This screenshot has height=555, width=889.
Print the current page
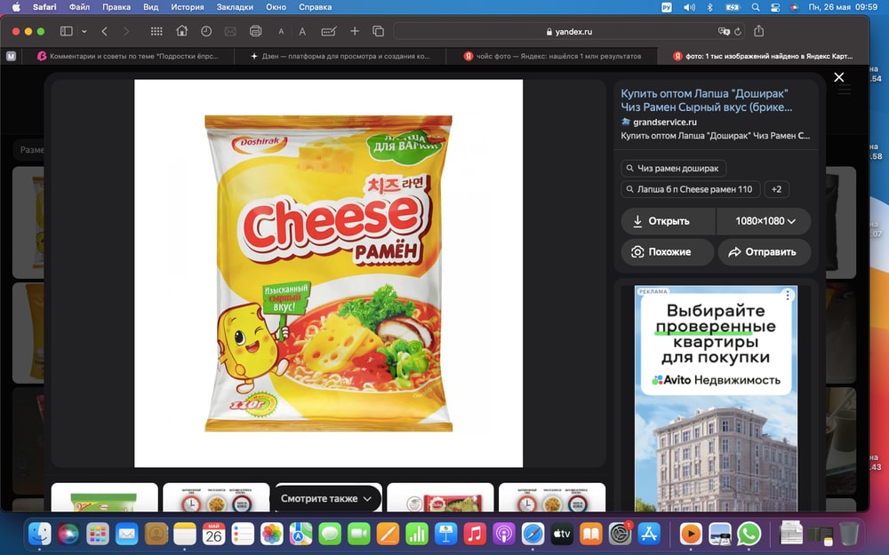point(256,31)
